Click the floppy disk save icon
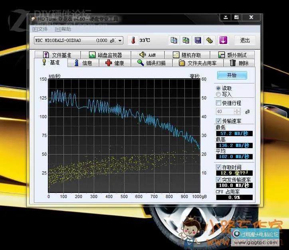This screenshot has width=289, height=250. point(197,40)
